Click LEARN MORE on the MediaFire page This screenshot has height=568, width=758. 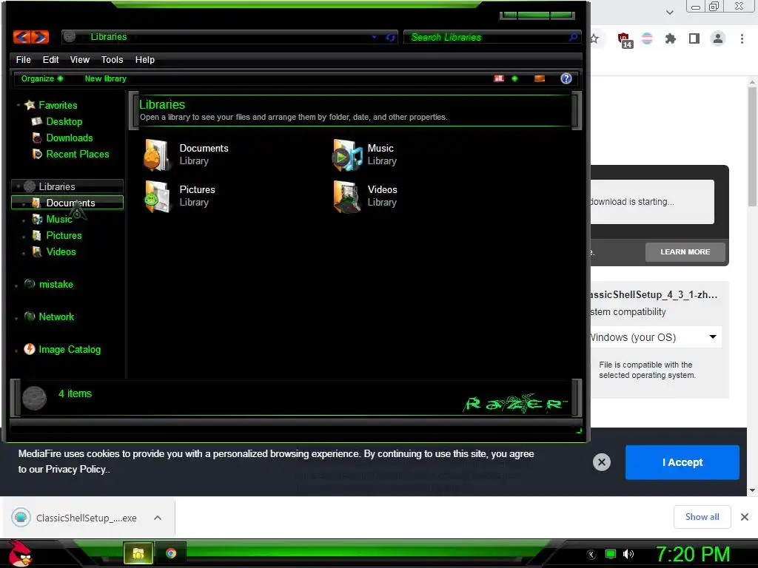pos(685,252)
